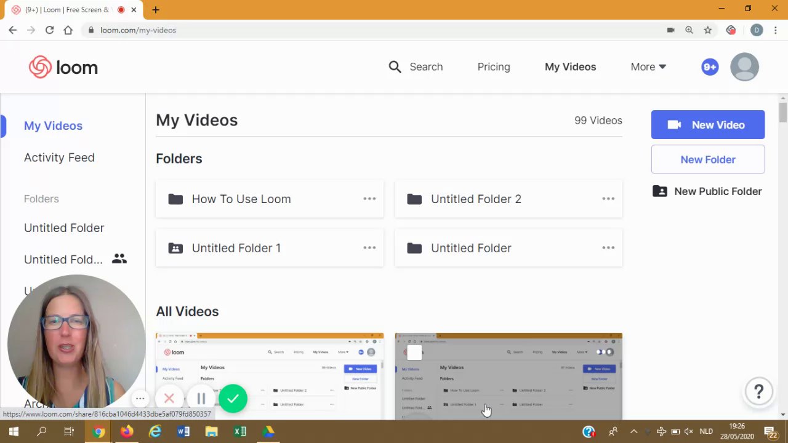The height and width of the screenshot is (443, 788).
Task: Open Excel from taskbar
Action: point(239,432)
